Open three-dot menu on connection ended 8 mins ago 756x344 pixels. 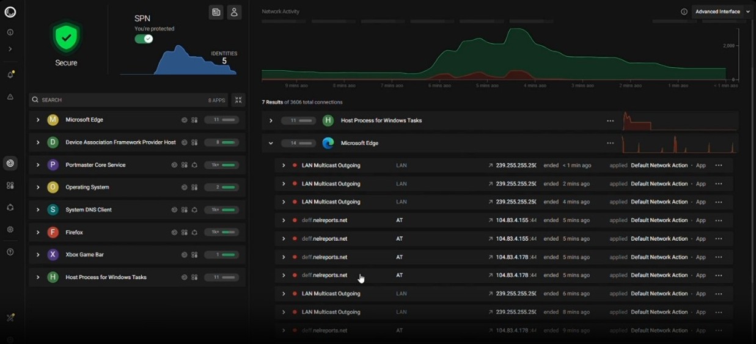(x=719, y=312)
